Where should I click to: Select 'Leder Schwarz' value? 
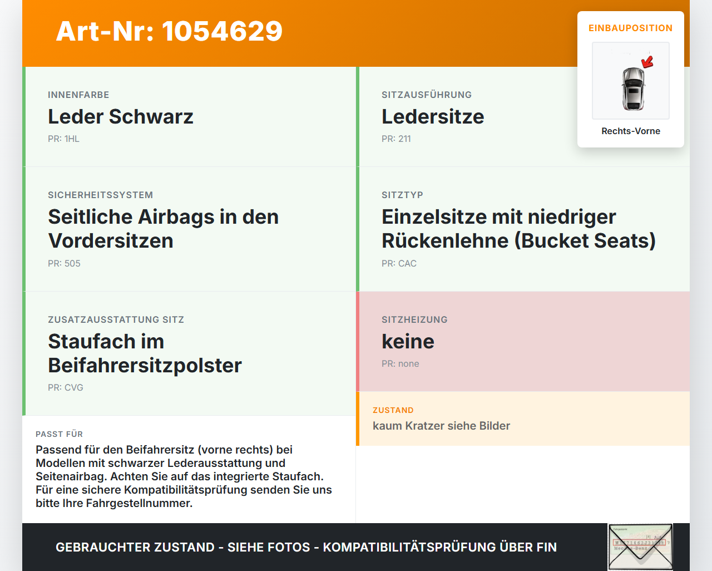click(121, 116)
